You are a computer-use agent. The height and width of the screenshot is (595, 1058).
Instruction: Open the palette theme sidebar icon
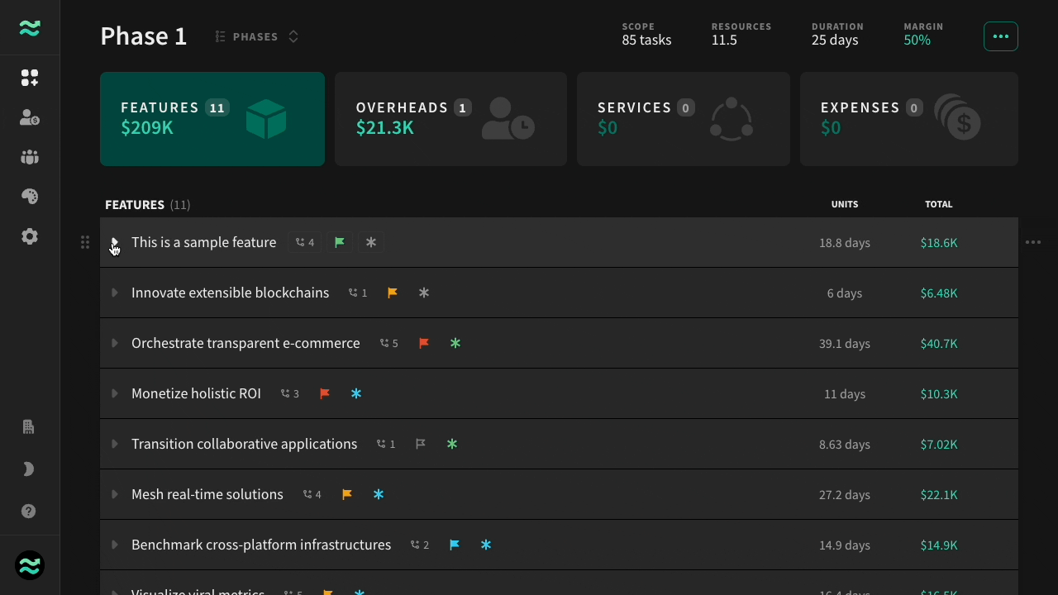[x=30, y=197]
